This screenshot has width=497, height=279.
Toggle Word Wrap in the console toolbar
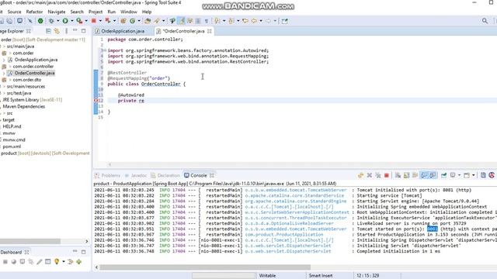415,175
